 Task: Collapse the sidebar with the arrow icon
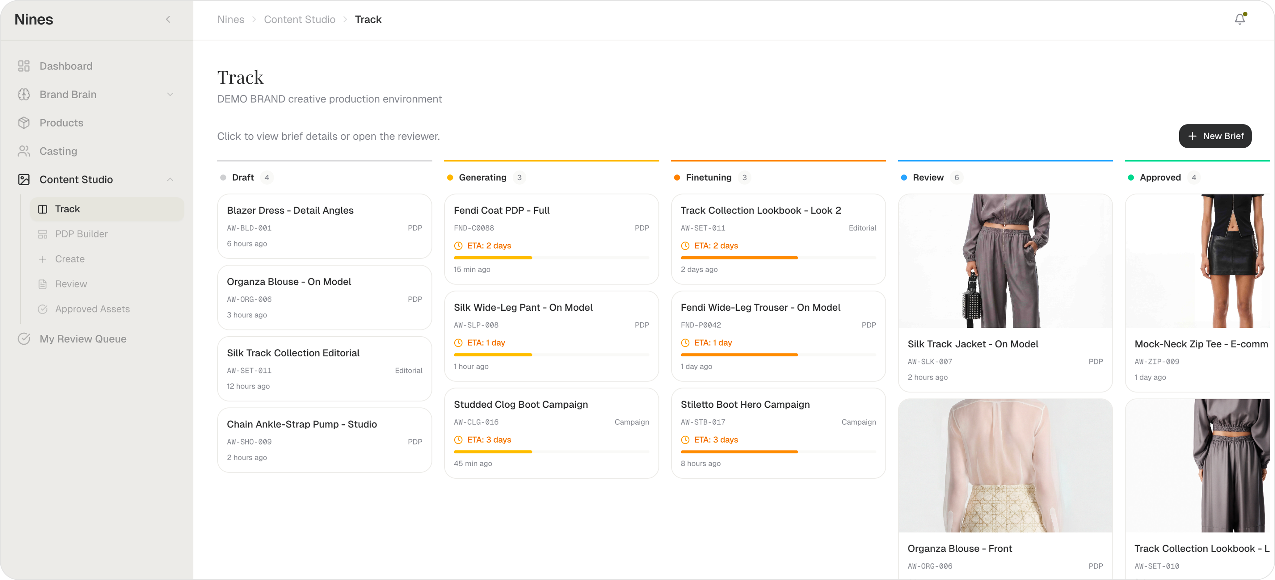click(168, 19)
